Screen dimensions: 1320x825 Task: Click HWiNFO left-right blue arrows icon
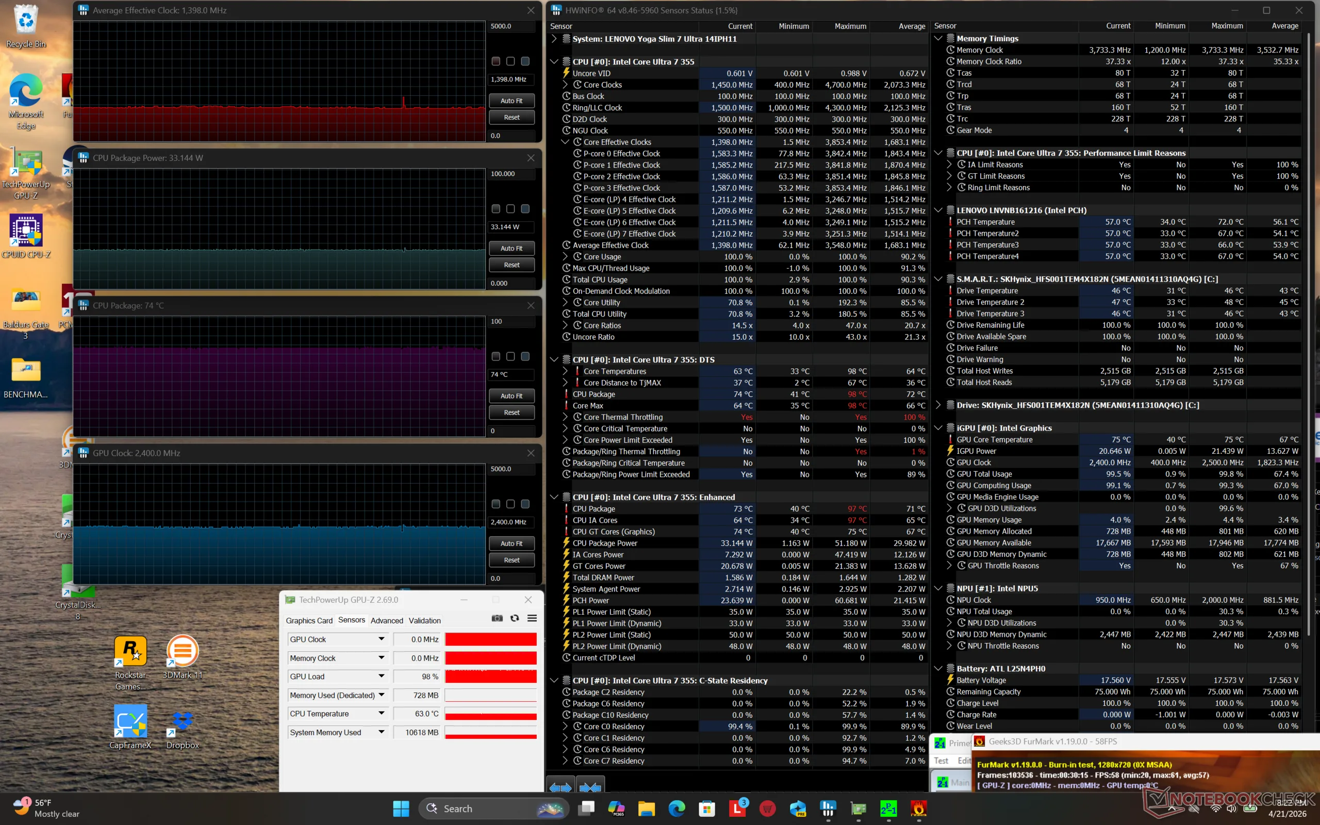coord(560,787)
